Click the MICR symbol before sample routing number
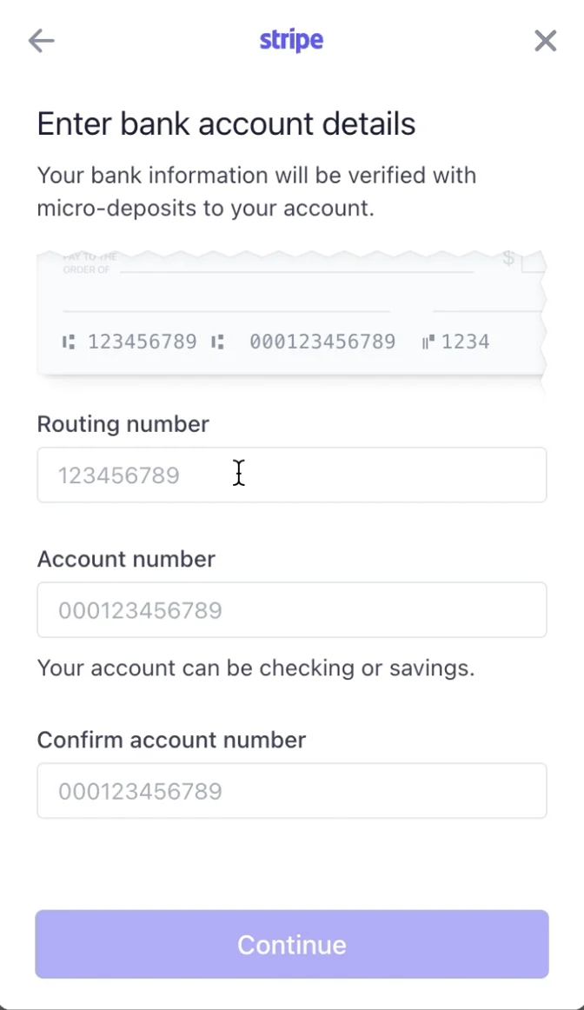 point(68,342)
